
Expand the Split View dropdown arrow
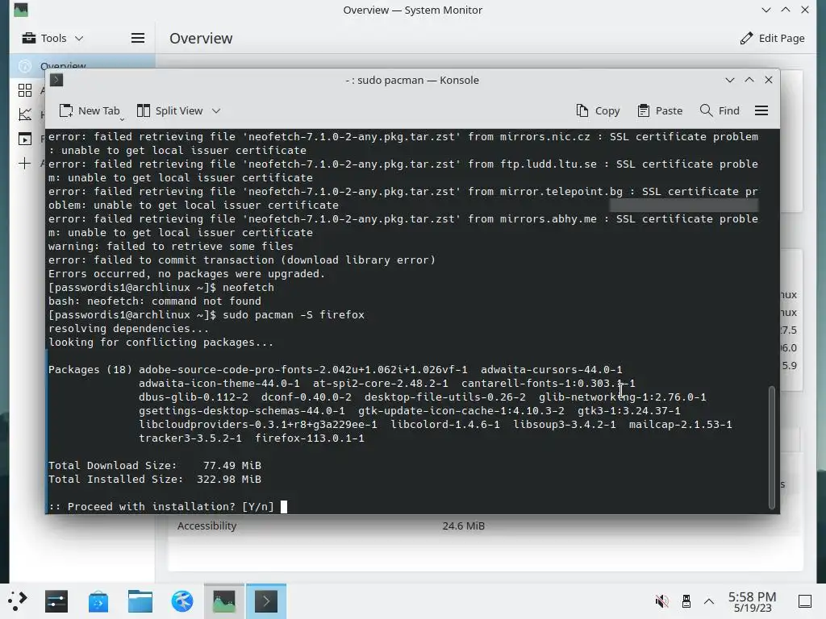[x=216, y=111]
